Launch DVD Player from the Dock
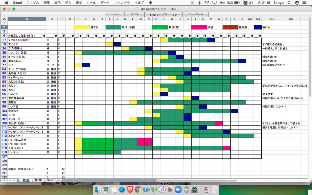This screenshot has height=195, width=312. (186, 189)
